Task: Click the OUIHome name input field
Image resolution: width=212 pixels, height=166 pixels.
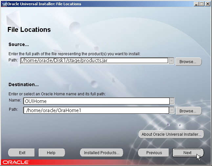Action: 96,101
